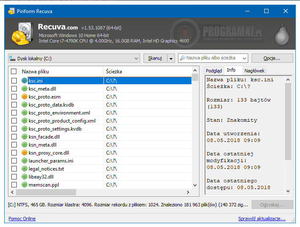Click the status dot for legal_notices.txt
This screenshot has width=300, height=227.
click(x=24, y=169)
